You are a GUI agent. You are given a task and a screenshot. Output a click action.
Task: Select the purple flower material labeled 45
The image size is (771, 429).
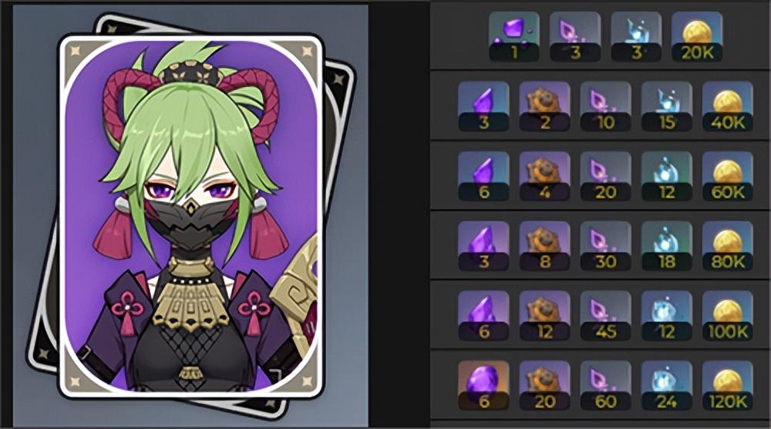click(605, 316)
